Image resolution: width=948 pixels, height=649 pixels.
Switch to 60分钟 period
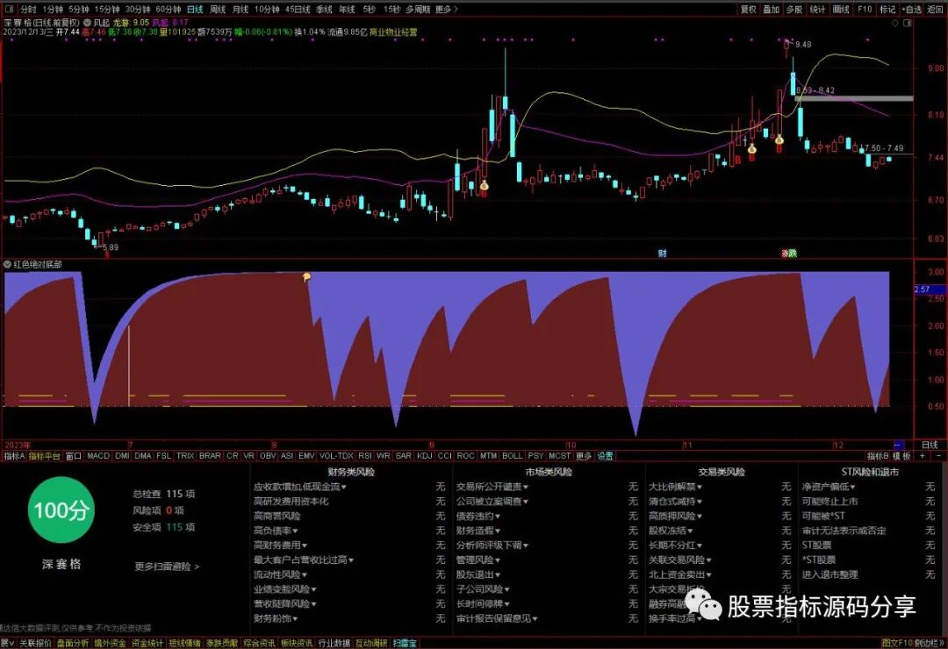click(168, 9)
